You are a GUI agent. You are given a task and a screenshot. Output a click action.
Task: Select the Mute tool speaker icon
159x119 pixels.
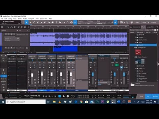click(x=53, y=22)
